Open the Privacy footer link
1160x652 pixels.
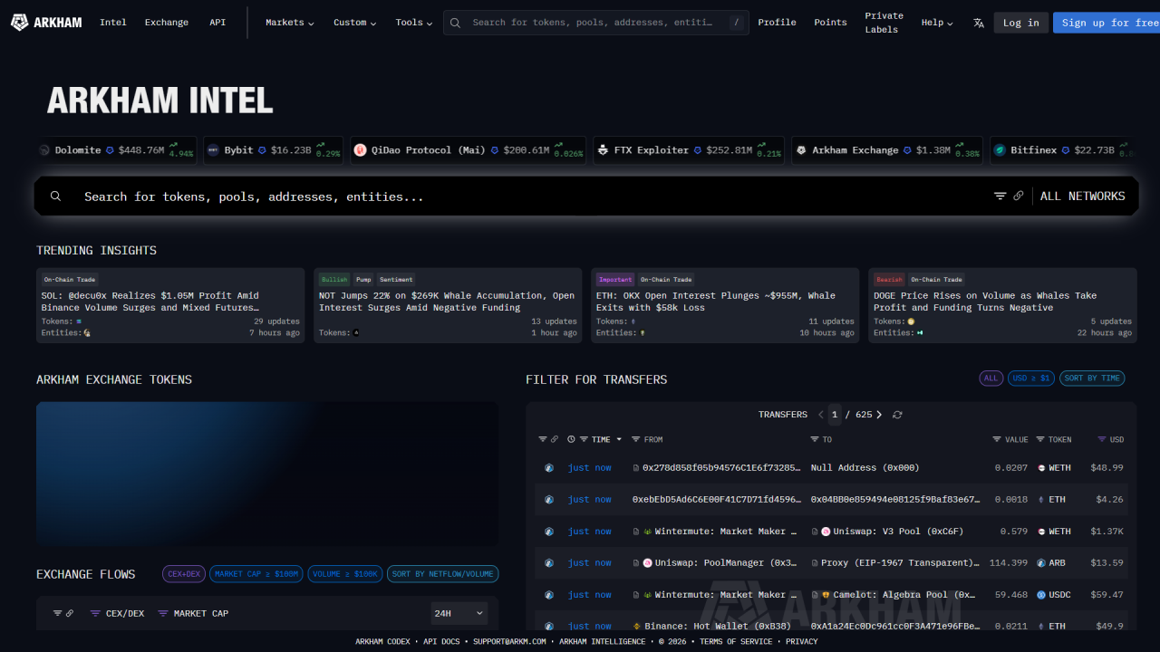(802, 641)
